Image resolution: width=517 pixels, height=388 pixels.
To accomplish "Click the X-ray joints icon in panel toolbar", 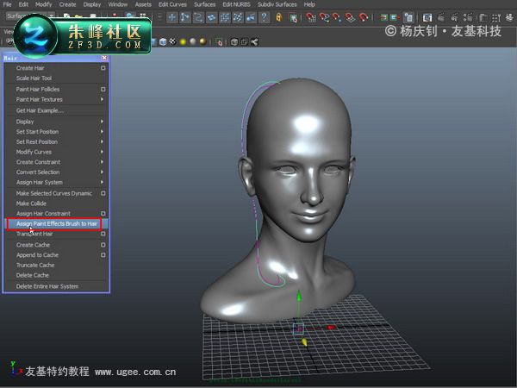I will click(254, 42).
